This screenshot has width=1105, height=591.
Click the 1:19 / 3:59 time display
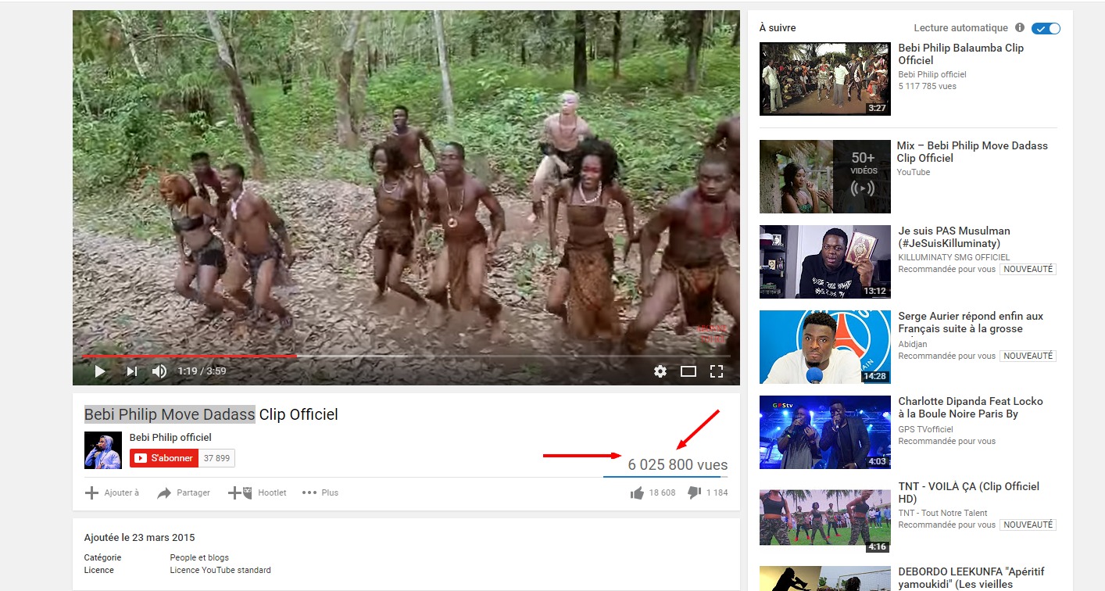click(202, 371)
